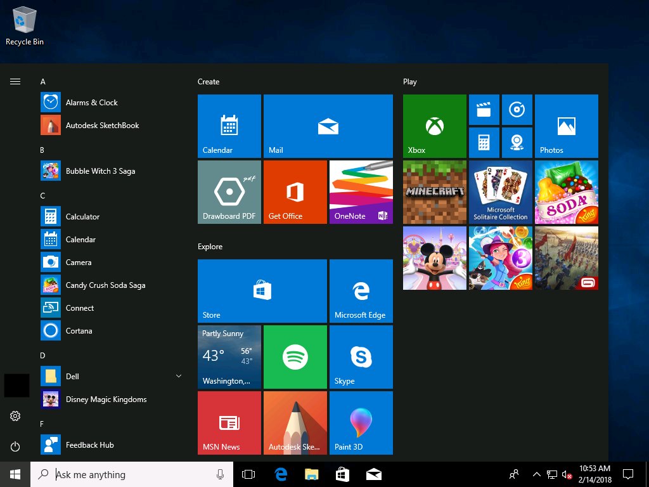Viewport: 649px width, 487px height.
Task: Click the Windows Start button
Action: 15,474
